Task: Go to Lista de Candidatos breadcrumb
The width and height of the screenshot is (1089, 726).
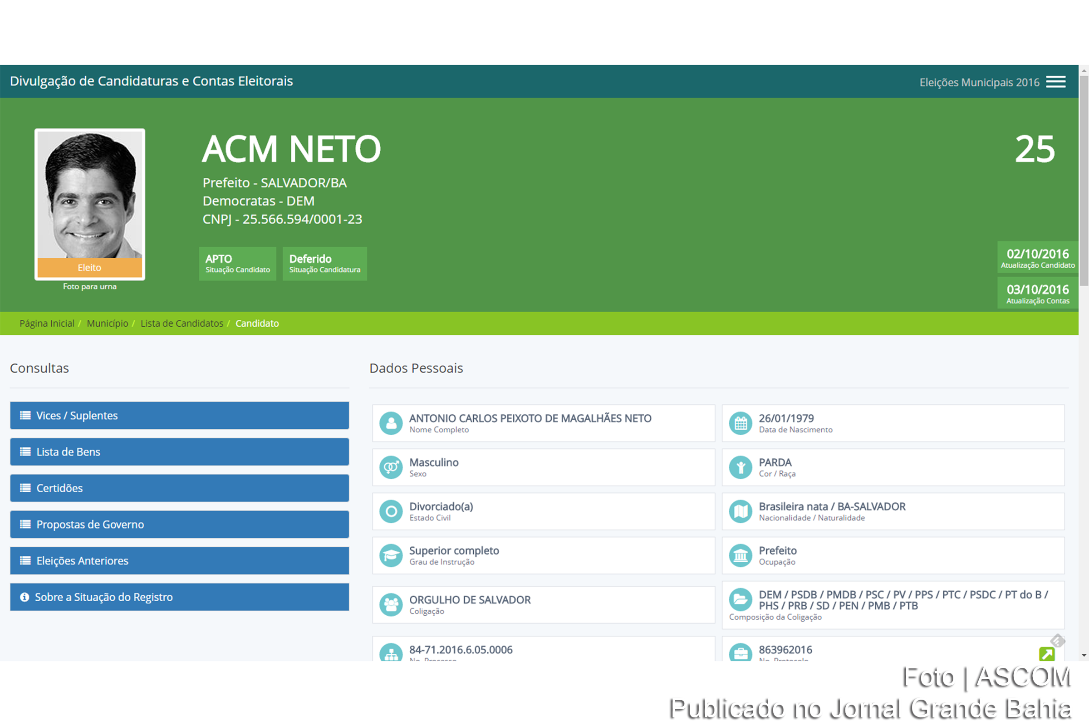Action: click(x=181, y=323)
